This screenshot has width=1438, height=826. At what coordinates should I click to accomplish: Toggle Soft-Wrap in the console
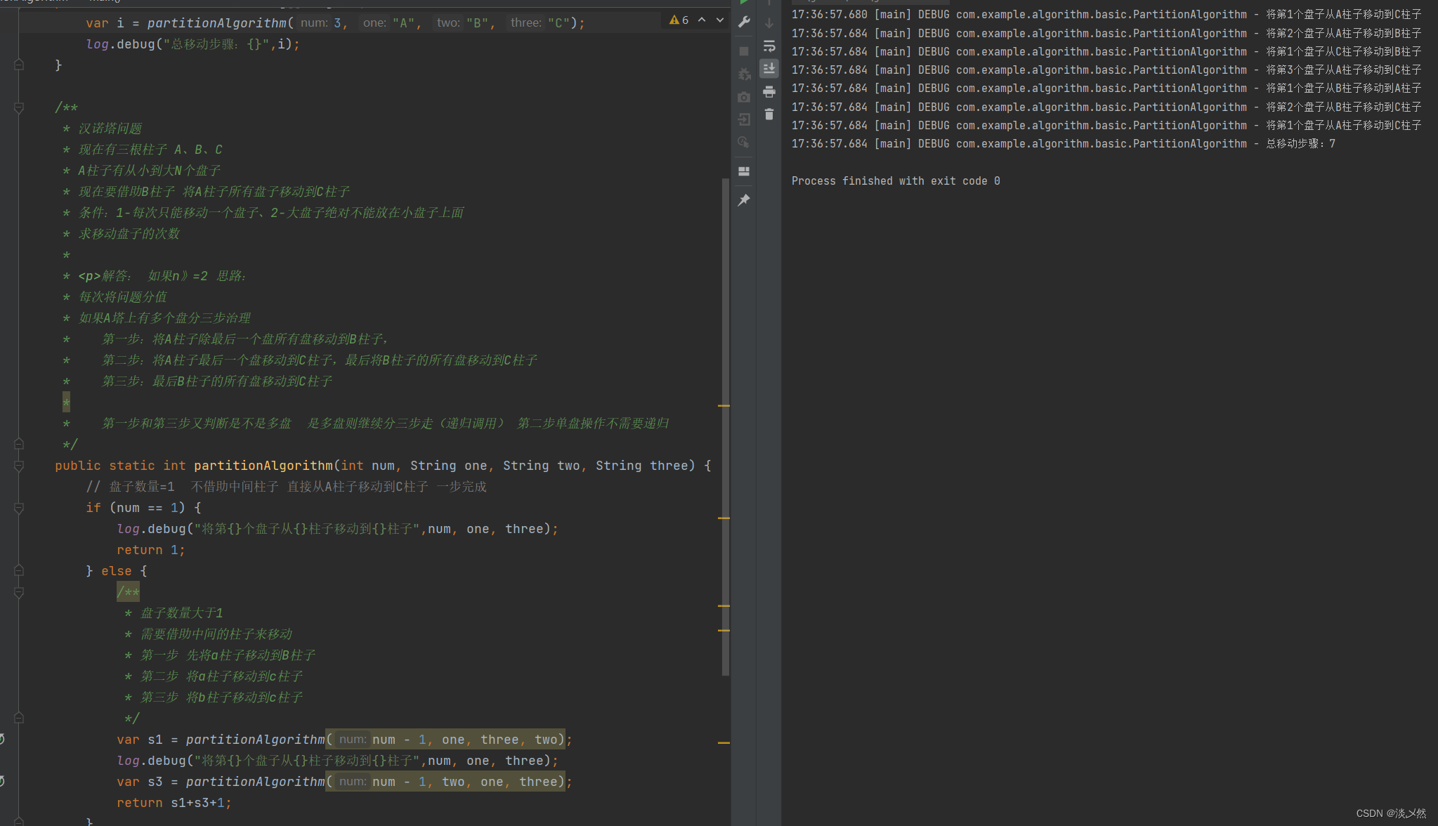[x=769, y=46]
